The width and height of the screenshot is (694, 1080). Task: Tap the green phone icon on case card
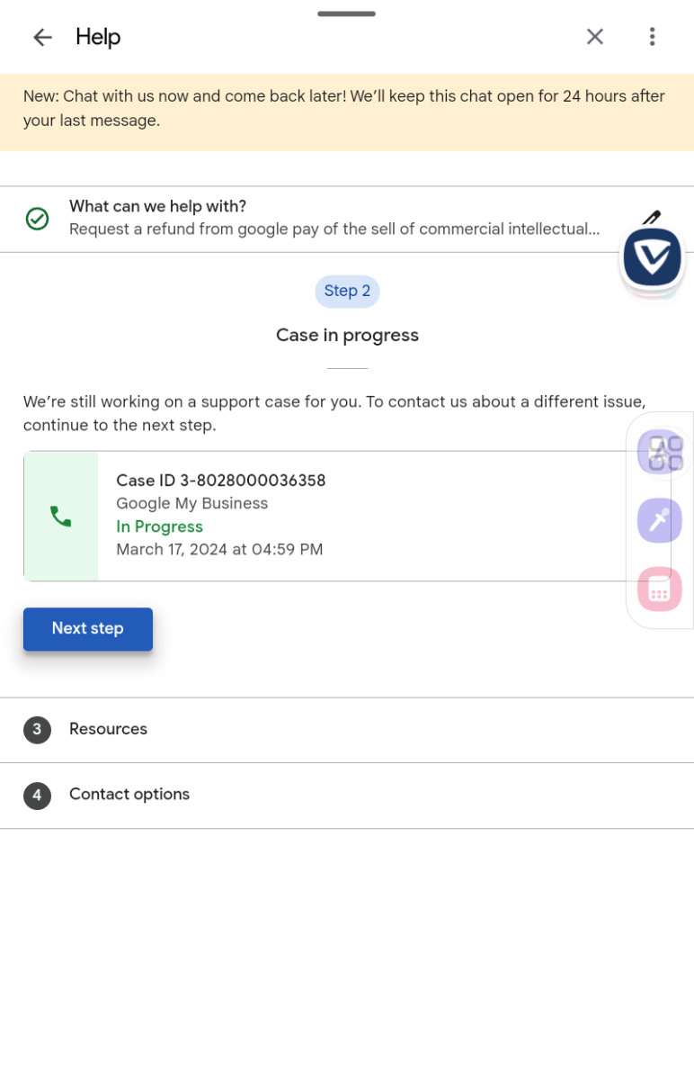(x=61, y=517)
